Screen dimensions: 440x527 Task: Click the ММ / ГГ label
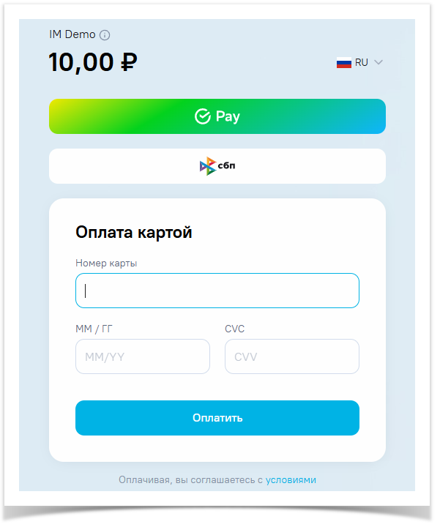click(x=94, y=329)
